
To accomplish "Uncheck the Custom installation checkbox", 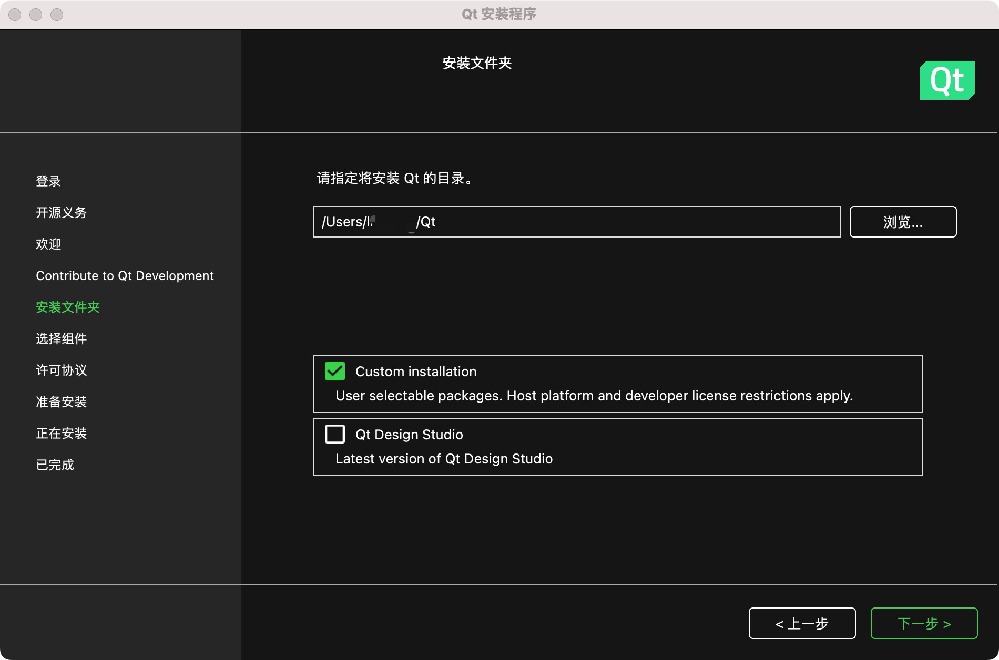I will 335,371.
